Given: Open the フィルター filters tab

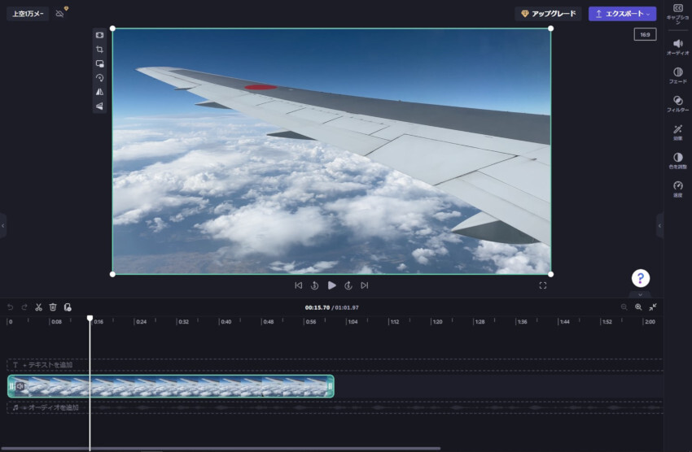Looking at the screenshot, I should (677, 104).
